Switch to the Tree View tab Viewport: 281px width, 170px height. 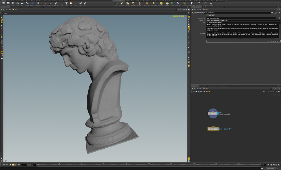(x=202, y=86)
